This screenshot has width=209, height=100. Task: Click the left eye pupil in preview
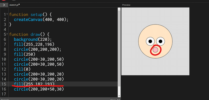click(150, 41)
